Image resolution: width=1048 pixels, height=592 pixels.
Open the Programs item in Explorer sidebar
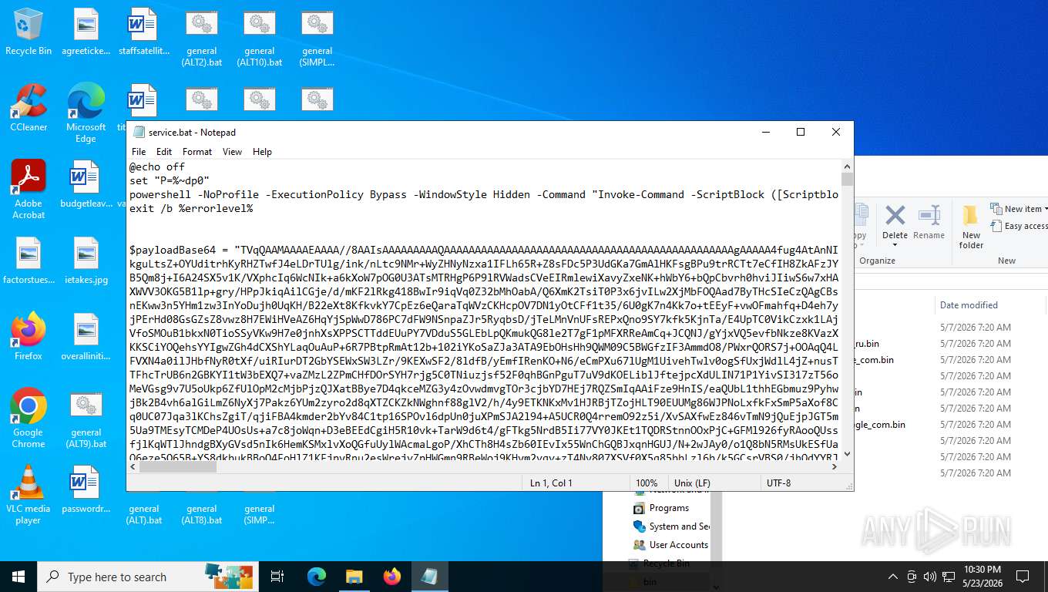(x=669, y=508)
